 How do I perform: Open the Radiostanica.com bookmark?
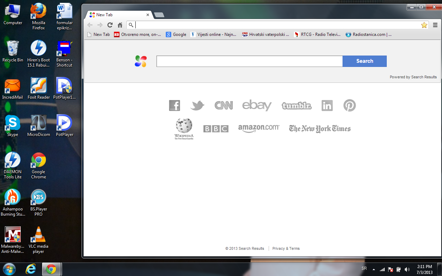click(368, 34)
